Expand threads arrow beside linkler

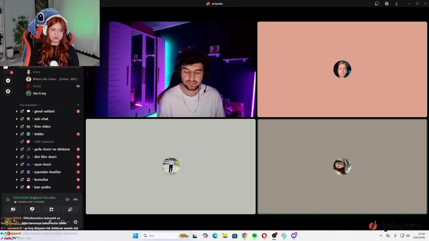coord(17,134)
